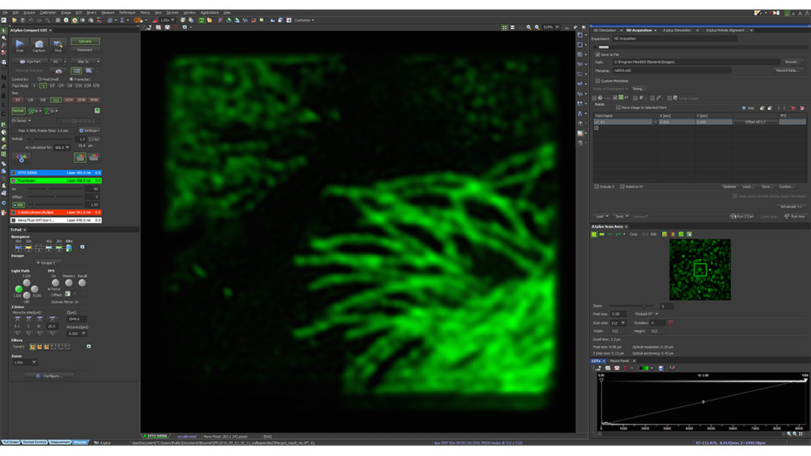The width and height of the screenshot is (811, 456).
Task: Click the Browse button for Path
Action: [791, 62]
